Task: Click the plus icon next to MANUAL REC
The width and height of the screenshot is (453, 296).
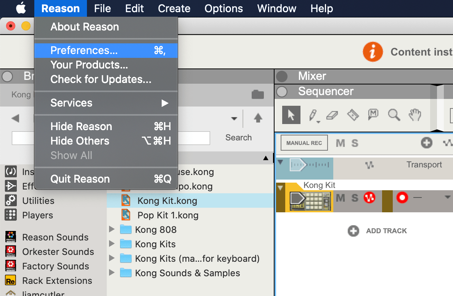Action: click(x=426, y=143)
